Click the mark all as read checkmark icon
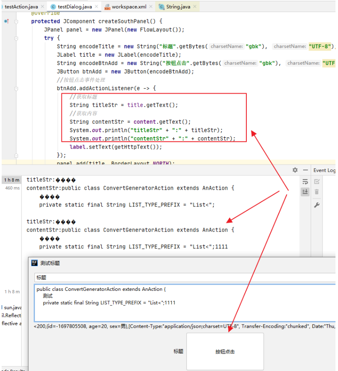The width and height of the screenshot is (338, 371). coord(317,181)
